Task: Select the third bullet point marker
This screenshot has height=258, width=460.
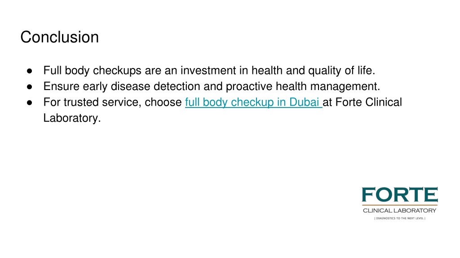Action: (x=29, y=103)
